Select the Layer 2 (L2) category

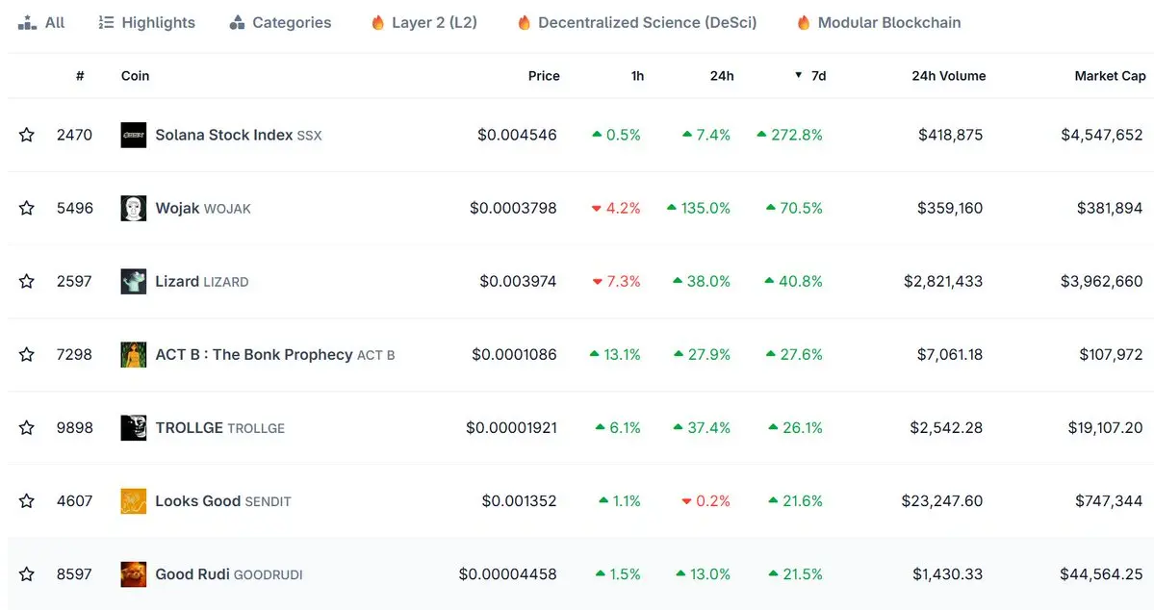(x=423, y=23)
